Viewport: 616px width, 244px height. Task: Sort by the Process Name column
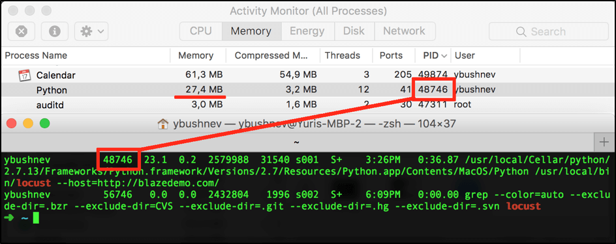[x=36, y=55]
